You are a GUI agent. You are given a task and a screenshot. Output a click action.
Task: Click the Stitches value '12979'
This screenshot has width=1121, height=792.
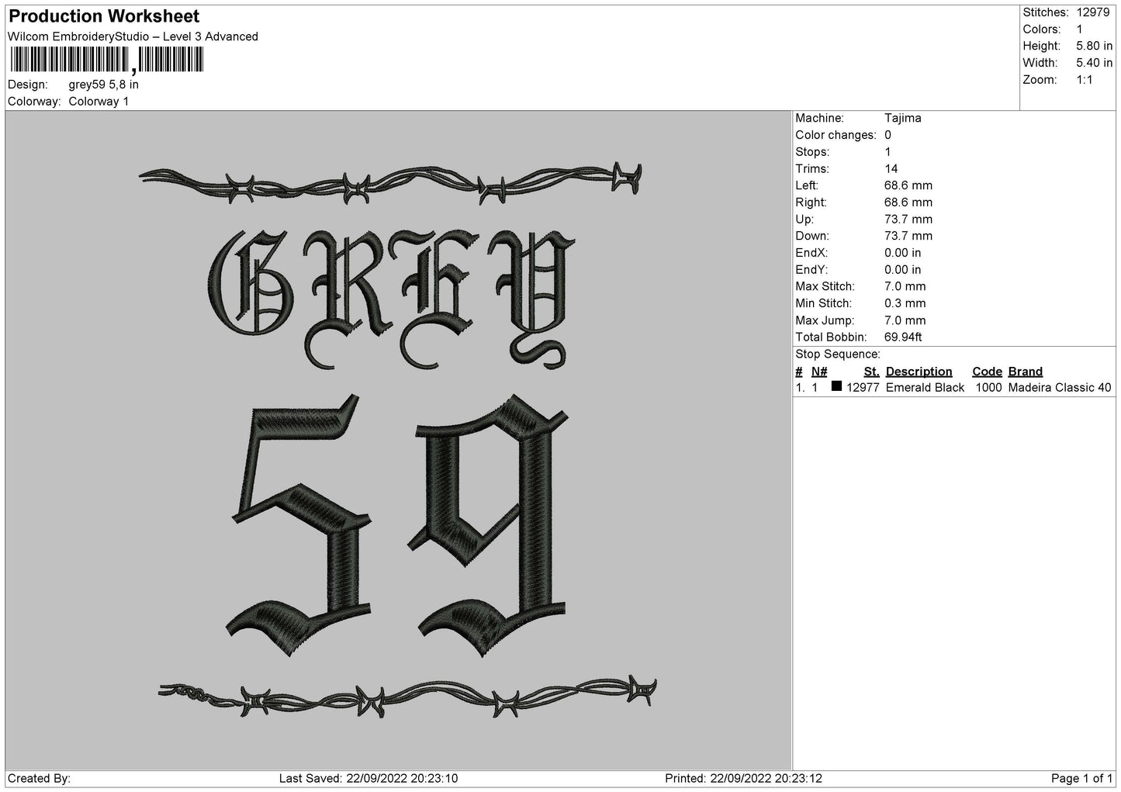click(x=1094, y=12)
